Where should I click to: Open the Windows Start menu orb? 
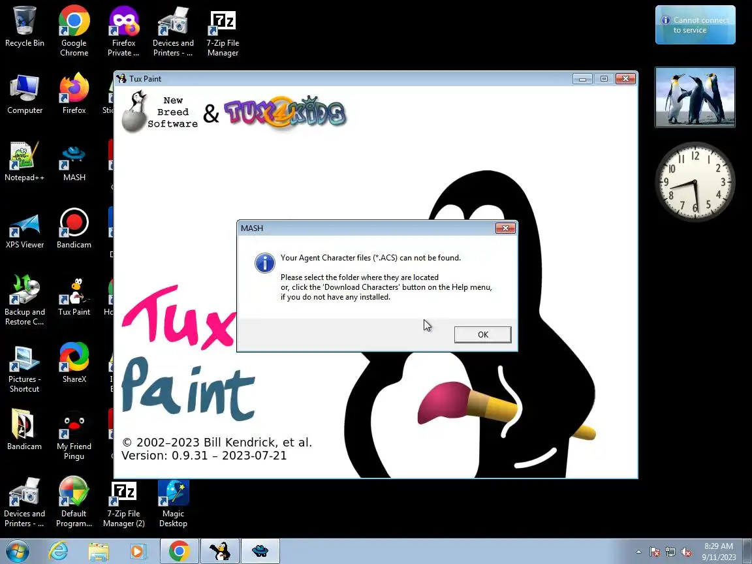tap(18, 551)
